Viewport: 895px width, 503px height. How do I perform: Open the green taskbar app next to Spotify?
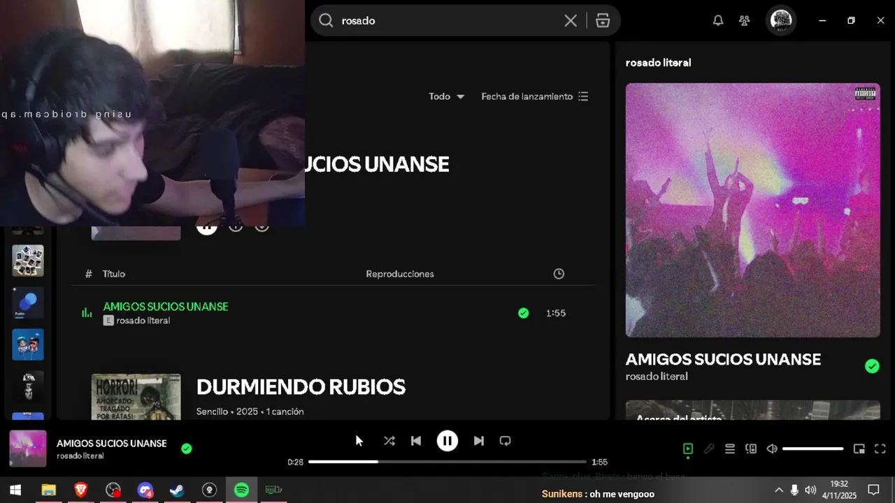pyautogui.click(x=273, y=490)
